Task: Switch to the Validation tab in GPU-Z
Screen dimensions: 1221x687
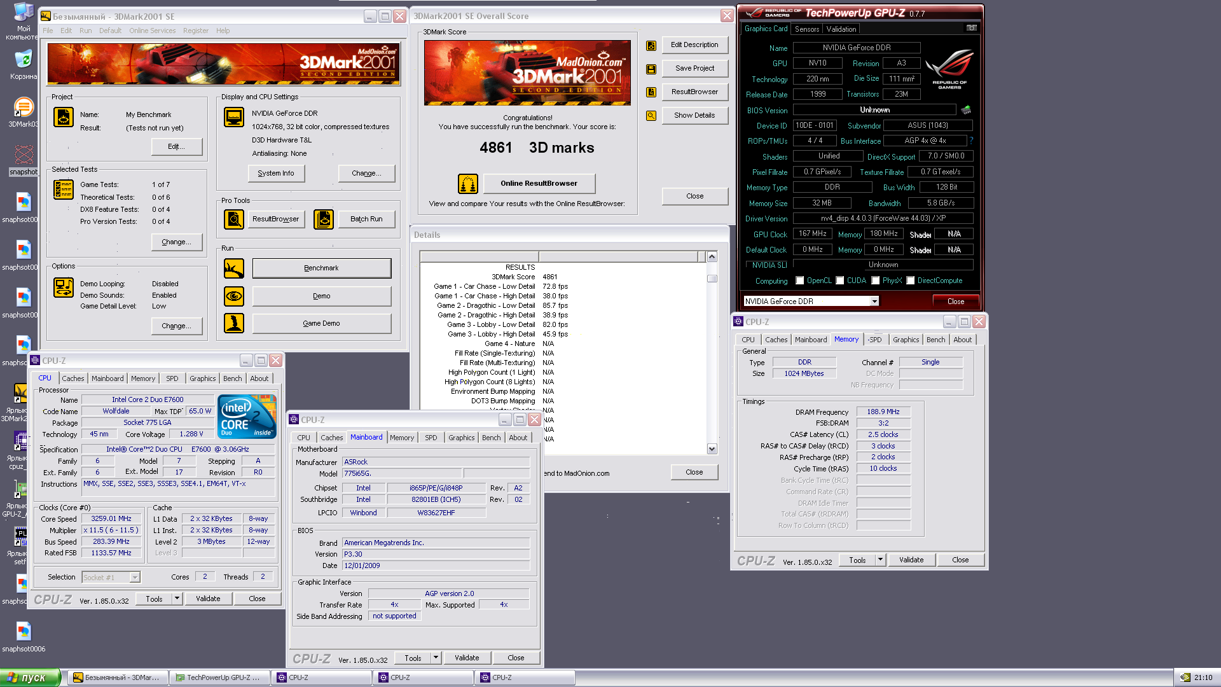Action: coord(841,29)
